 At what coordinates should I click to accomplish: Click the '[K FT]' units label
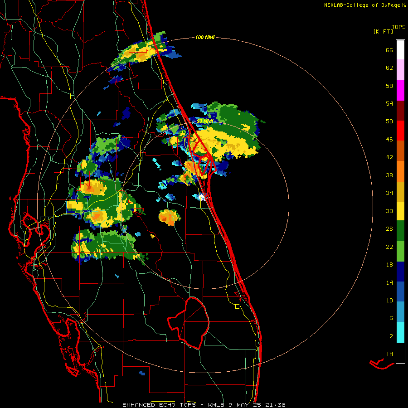(383, 31)
